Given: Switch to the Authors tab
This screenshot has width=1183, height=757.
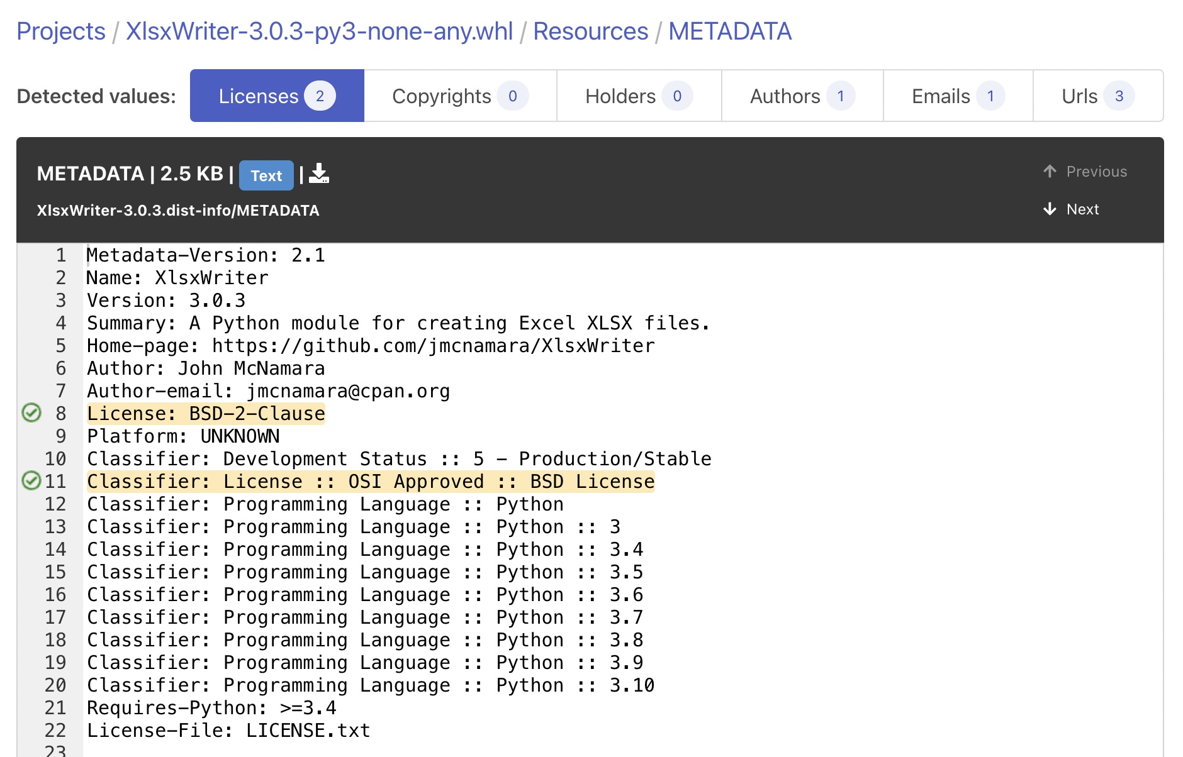Looking at the screenshot, I should (801, 96).
